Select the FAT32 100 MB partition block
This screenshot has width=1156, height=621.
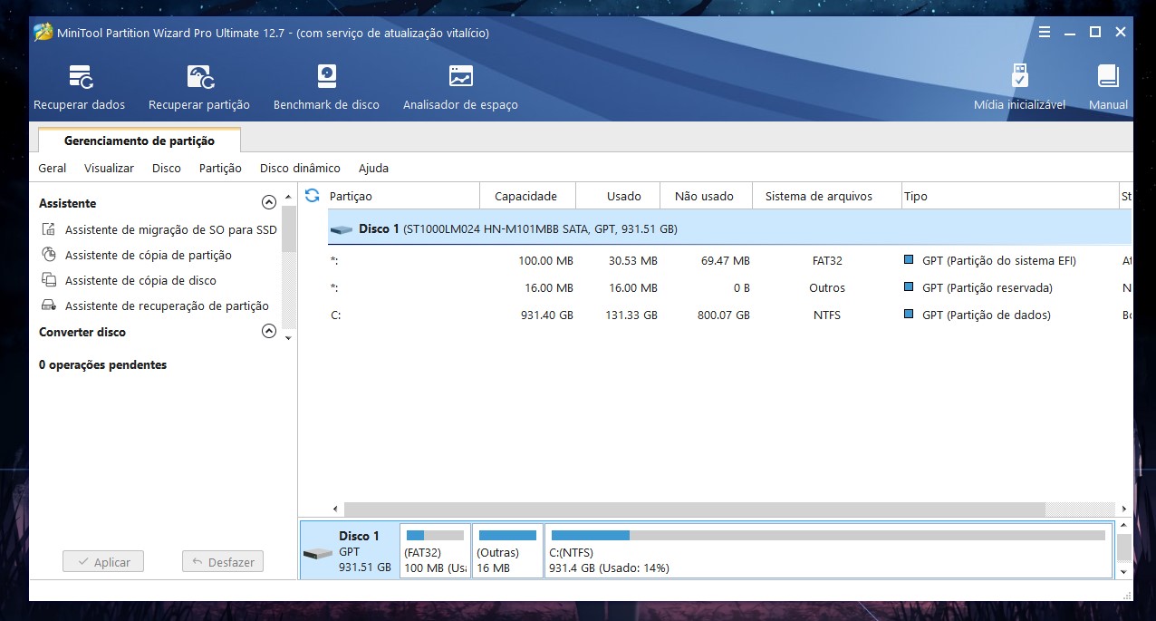(435, 550)
